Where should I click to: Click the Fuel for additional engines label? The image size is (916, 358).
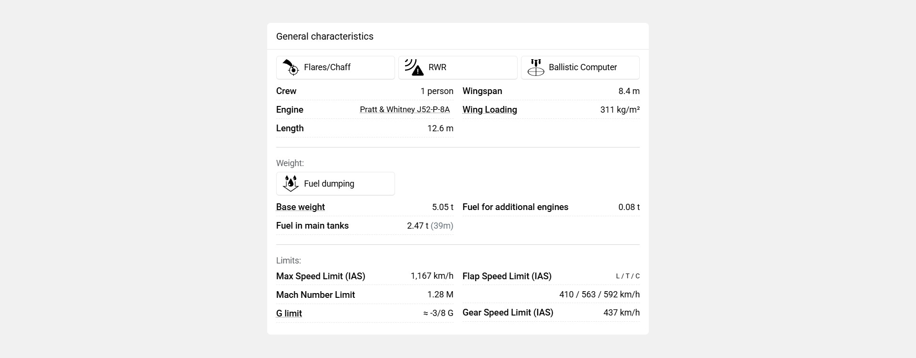(515, 207)
